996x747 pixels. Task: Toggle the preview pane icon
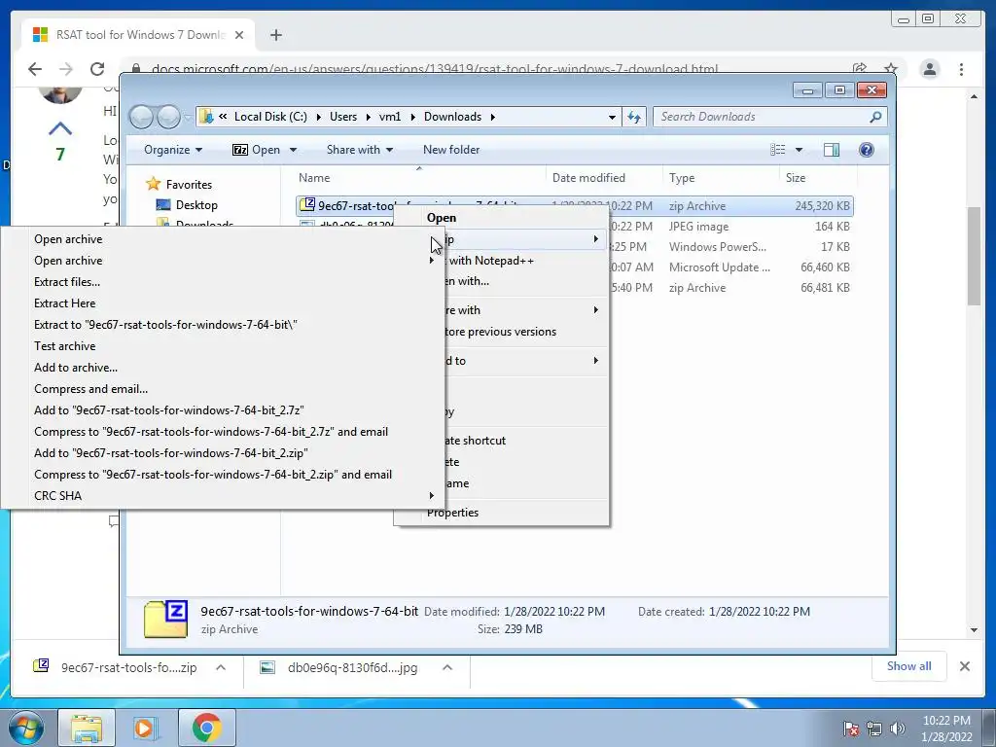coord(831,150)
